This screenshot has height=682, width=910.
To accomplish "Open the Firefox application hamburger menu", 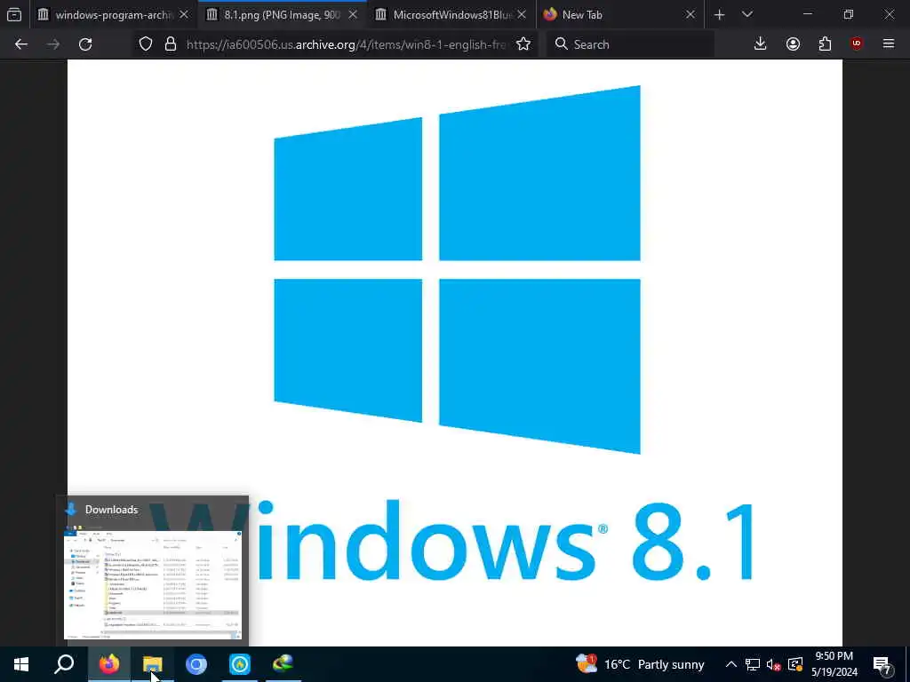I will [x=889, y=44].
